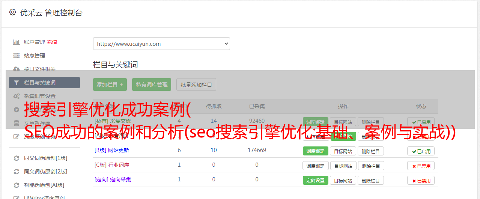Click the funnel icon beside 栏目与关键词
The height and width of the screenshot is (199, 480).
coord(16,83)
